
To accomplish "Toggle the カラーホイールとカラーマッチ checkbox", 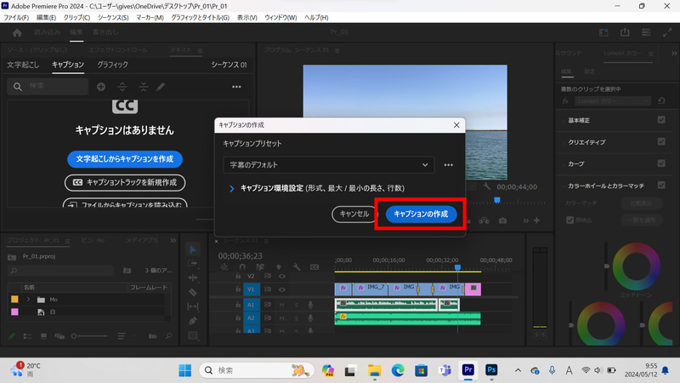I will point(661,185).
